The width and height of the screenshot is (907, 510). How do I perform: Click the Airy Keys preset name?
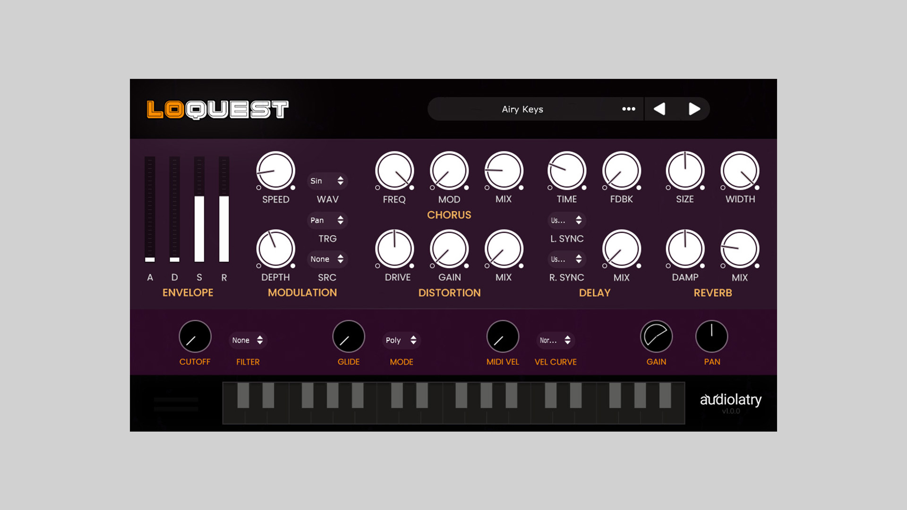[x=522, y=109]
